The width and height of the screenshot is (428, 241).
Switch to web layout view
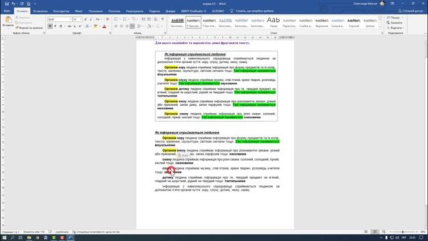tap(383, 232)
